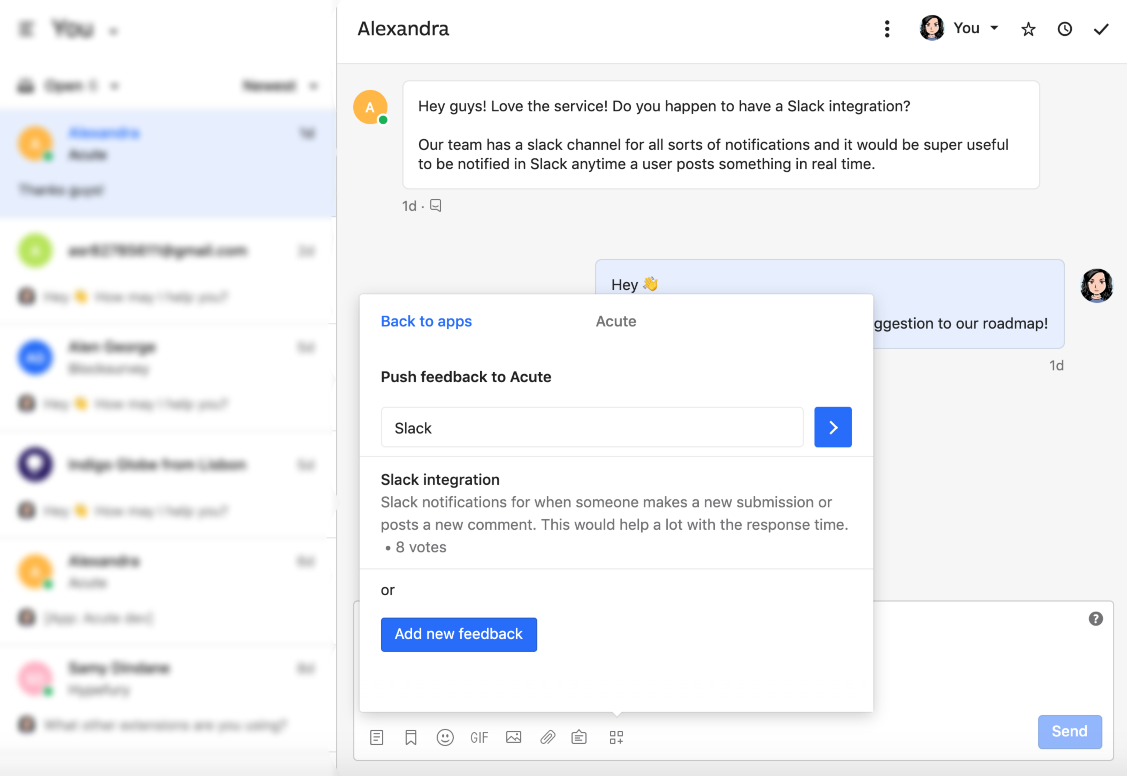1127x776 pixels.
Task: Click the Push feedback to Acute heading
Action: (x=466, y=377)
